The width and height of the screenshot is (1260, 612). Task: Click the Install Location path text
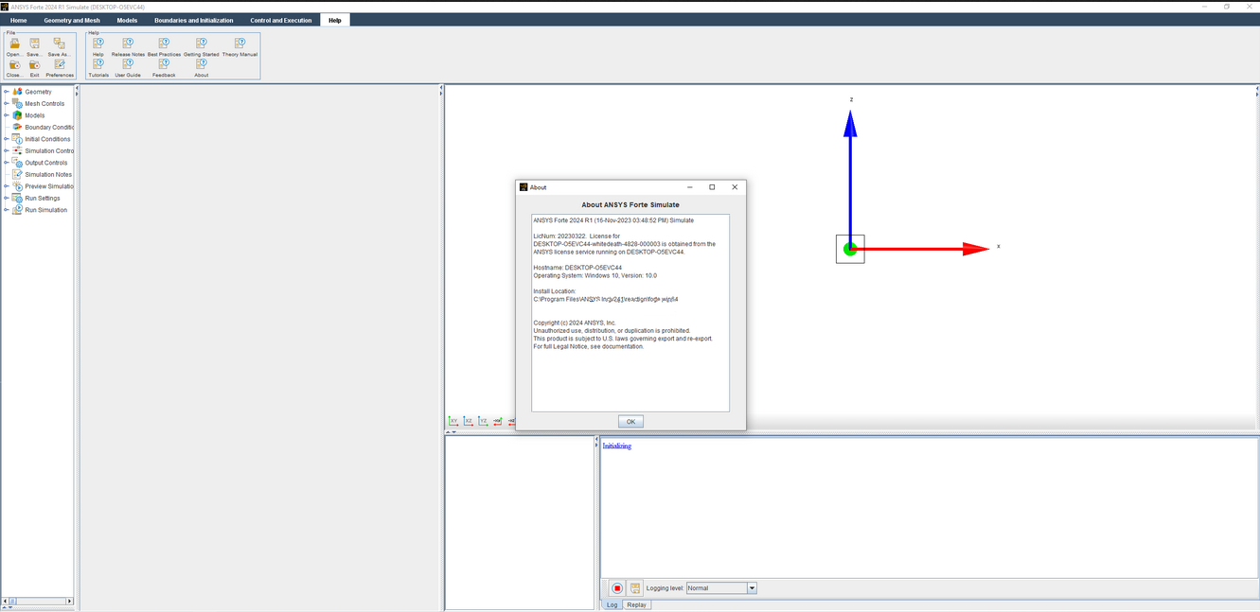[606, 299]
